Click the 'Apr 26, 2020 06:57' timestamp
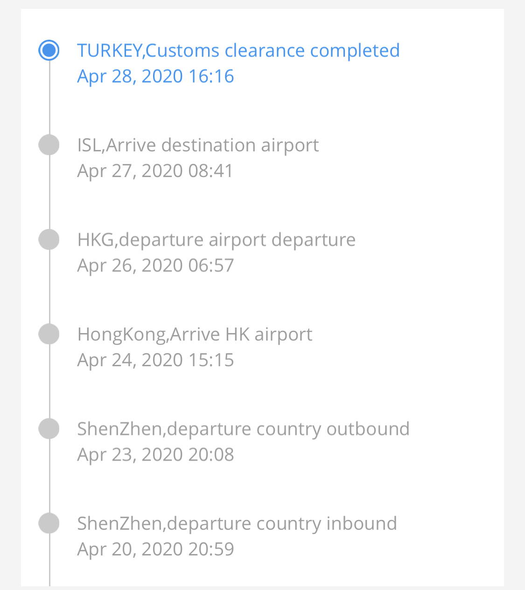This screenshot has height=590, width=525. pos(155,266)
